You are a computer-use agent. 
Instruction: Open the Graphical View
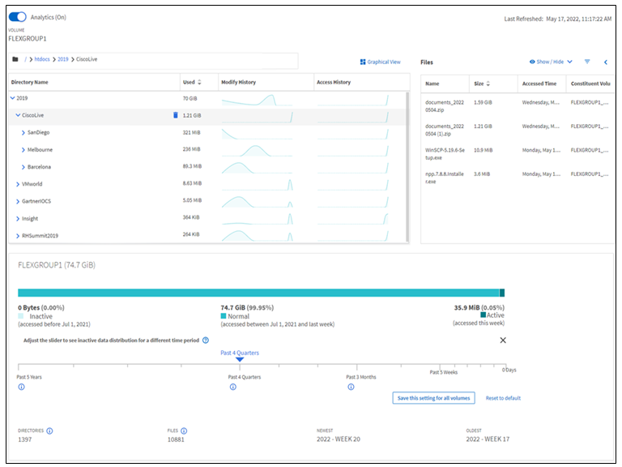click(x=380, y=62)
